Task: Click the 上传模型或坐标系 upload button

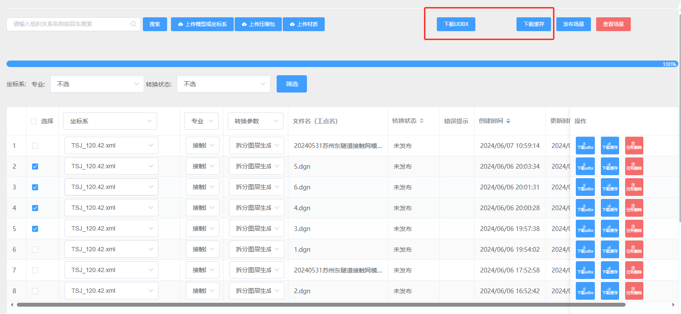Action: [x=202, y=24]
